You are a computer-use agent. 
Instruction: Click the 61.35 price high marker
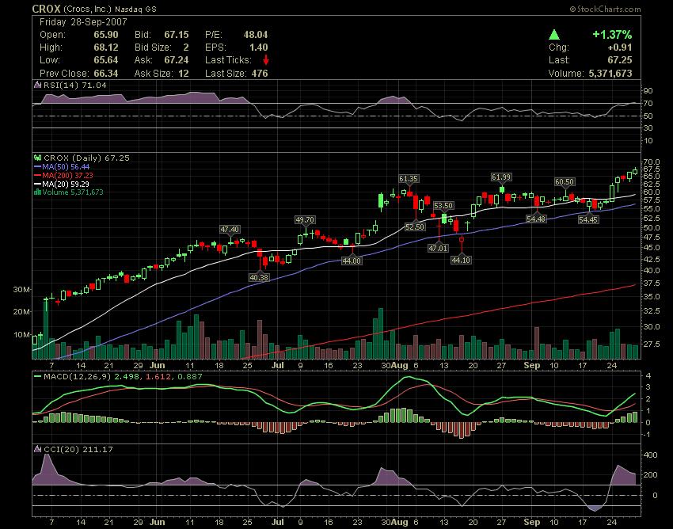[409, 179]
